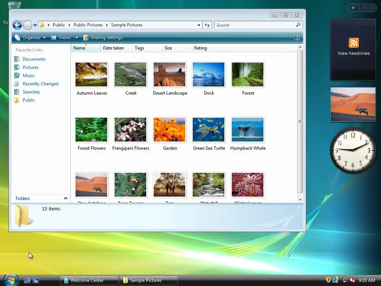
Task: Expand the Folders pane chevron
Action: pyautogui.click(x=65, y=198)
